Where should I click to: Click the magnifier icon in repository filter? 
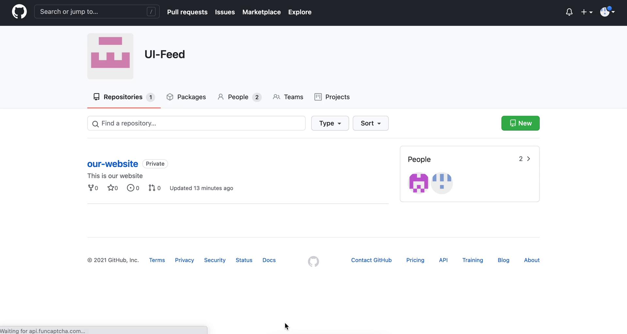95,124
